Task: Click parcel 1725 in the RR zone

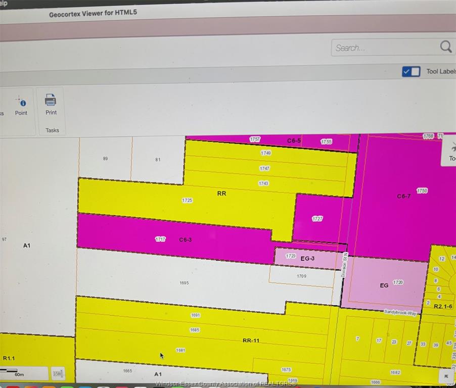Action: [x=187, y=201]
